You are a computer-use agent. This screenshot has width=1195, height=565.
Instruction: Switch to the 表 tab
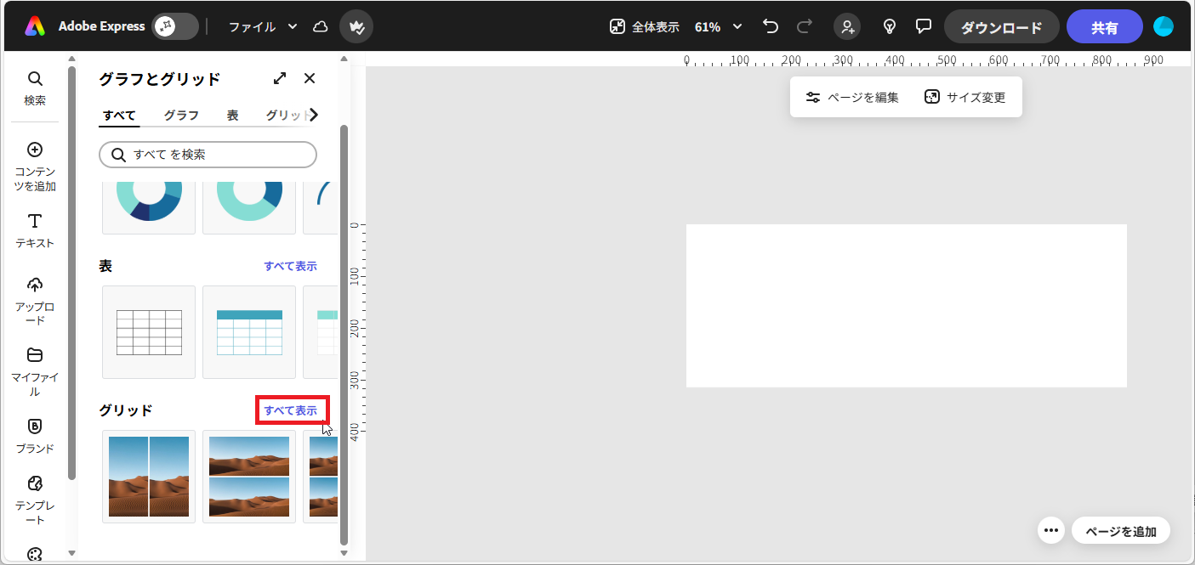pyautogui.click(x=232, y=115)
